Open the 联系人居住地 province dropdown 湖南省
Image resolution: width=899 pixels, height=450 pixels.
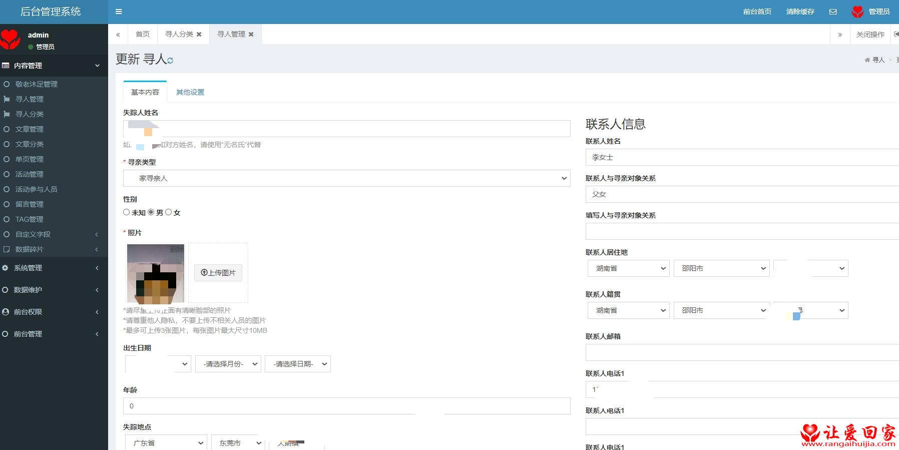tap(628, 268)
